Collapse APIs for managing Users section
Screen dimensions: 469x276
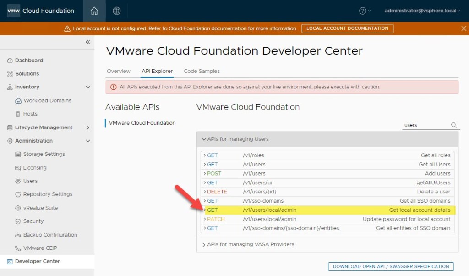point(204,139)
